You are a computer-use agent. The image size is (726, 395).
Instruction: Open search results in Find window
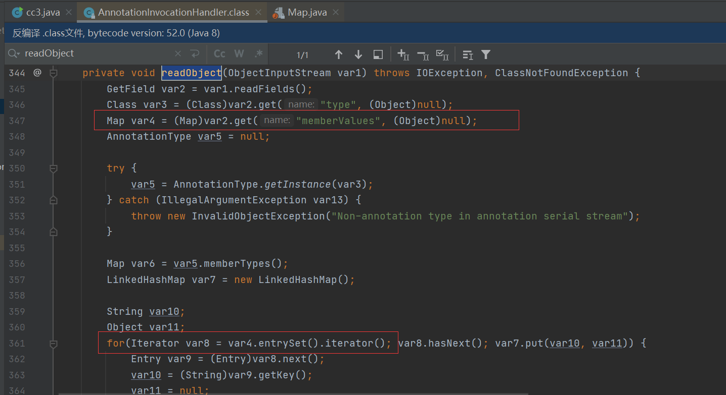point(378,54)
